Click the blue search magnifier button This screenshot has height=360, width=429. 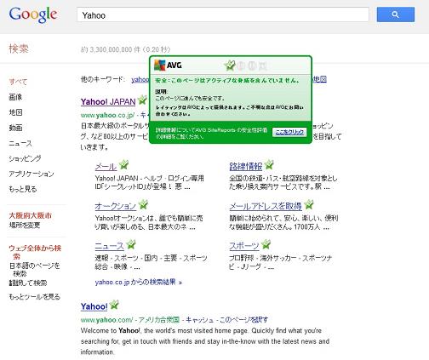(x=395, y=14)
